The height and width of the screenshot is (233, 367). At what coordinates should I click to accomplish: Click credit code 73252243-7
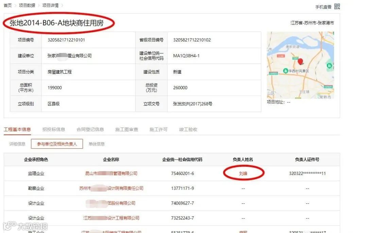(x=182, y=218)
